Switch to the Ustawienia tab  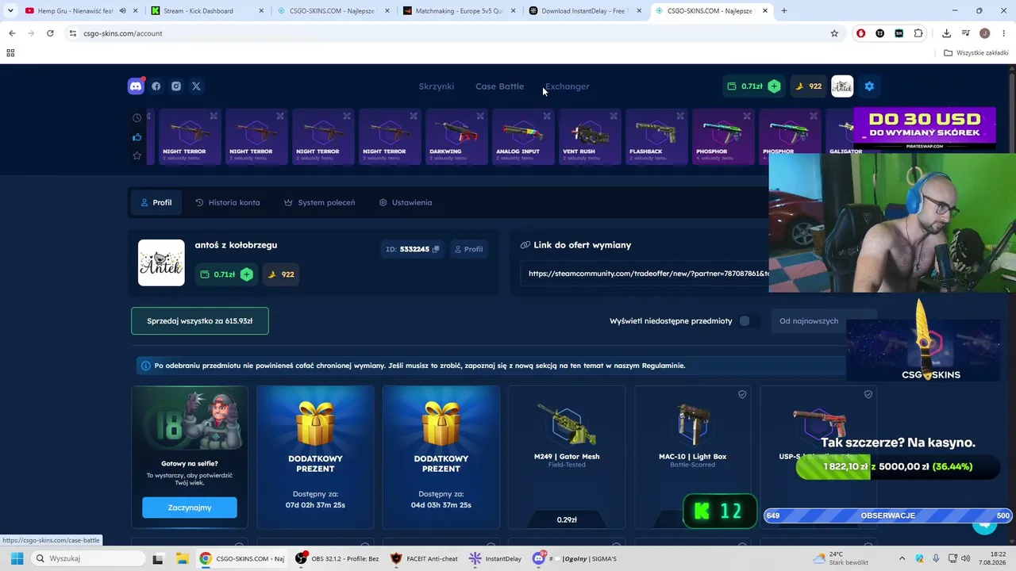tap(406, 202)
